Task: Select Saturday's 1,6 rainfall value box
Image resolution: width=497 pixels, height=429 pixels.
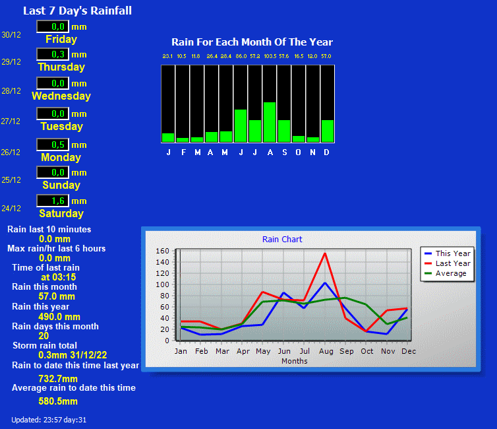Action: (53, 201)
